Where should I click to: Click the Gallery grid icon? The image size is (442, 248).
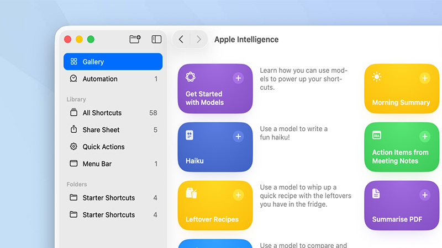click(x=74, y=62)
